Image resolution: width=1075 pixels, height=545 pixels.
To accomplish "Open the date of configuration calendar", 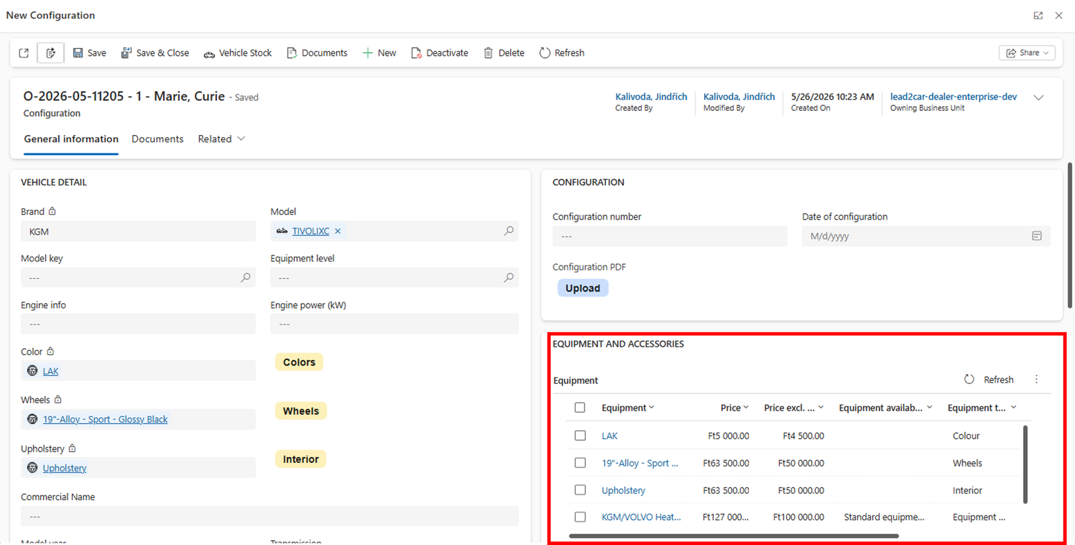I will point(1037,236).
